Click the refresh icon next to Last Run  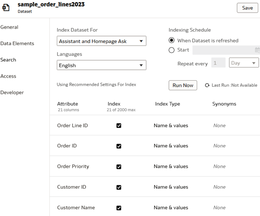point(207,85)
